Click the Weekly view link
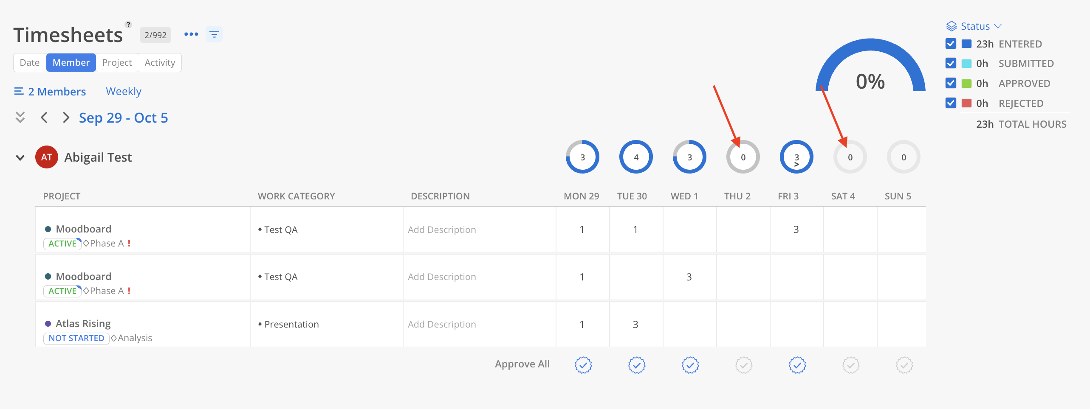The image size is (1090, 409). pos(124,91)
